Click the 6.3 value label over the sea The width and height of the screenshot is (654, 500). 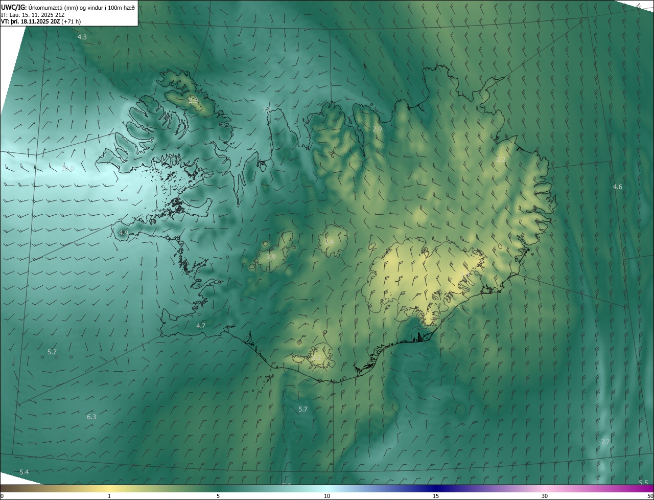91,417
